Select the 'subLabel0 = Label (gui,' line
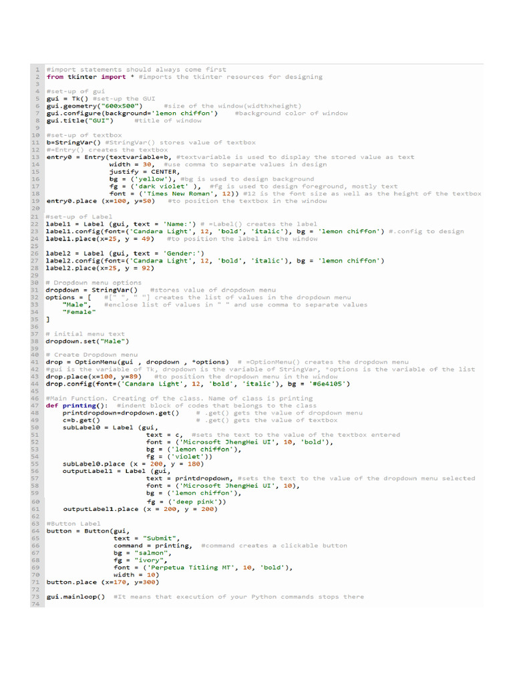513x684 pixels. [x=110, y=427]
